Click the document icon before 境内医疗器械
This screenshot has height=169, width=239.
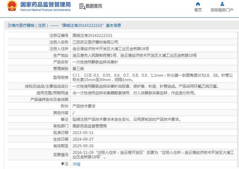pos(9,25)
